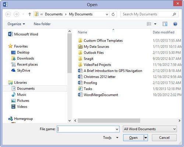This screenshot has width=184, height=147.
Task: Show the preview pane icon
Action: point(165,24)
